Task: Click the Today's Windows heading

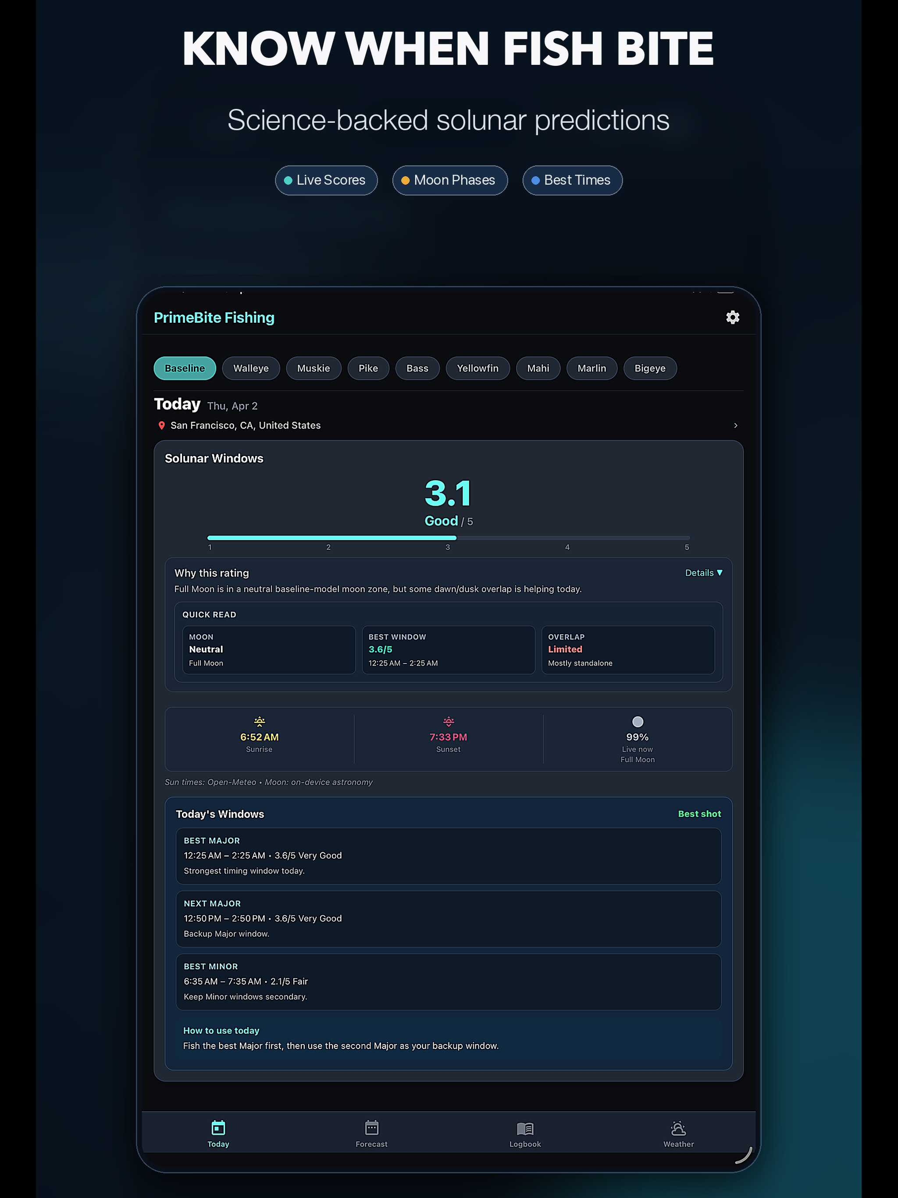Action: tap(220, 814)
